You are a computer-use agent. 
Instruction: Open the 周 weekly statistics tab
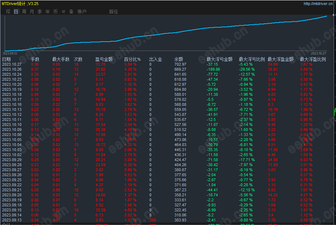24,11
